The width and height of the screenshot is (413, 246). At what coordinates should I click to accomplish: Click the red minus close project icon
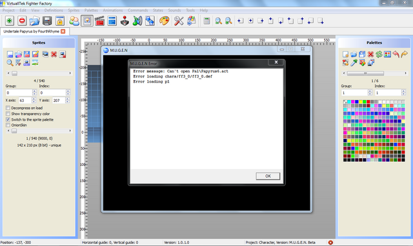pyautogui.click(x=22, y=21)
